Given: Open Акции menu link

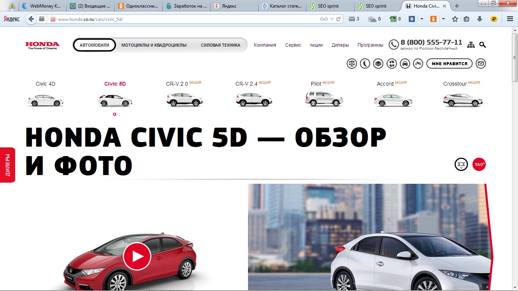Looking at the screenshot, I should [316, 45].
